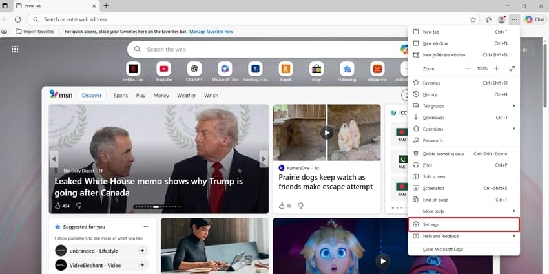
Task: Open Settings from the menu
Action: (464, 225)
